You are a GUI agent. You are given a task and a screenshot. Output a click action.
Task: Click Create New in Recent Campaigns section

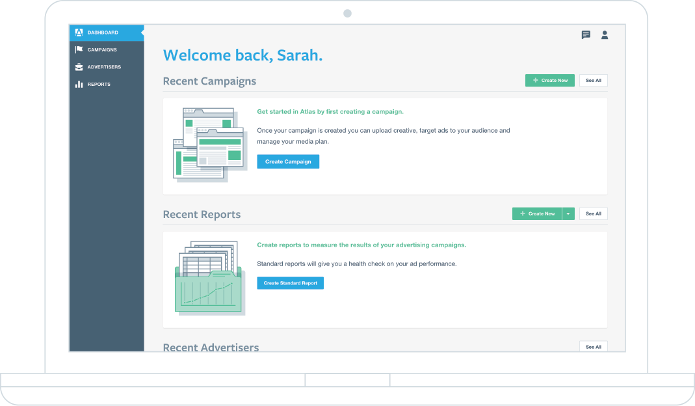pyautogui.click(x=549, y=80)
